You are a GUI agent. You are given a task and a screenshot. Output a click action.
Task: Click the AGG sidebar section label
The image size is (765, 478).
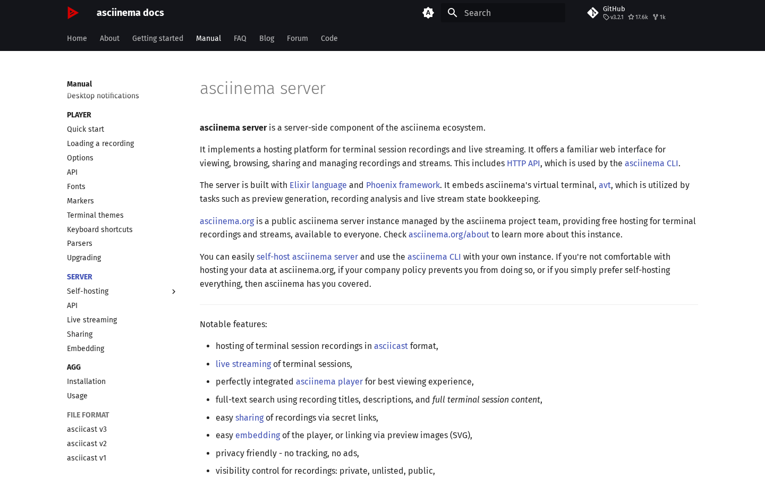[x=74, y=367]
